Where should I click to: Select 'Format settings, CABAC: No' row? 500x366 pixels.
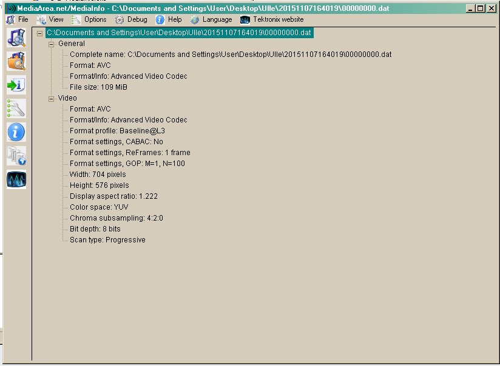[x=117, y=141]
